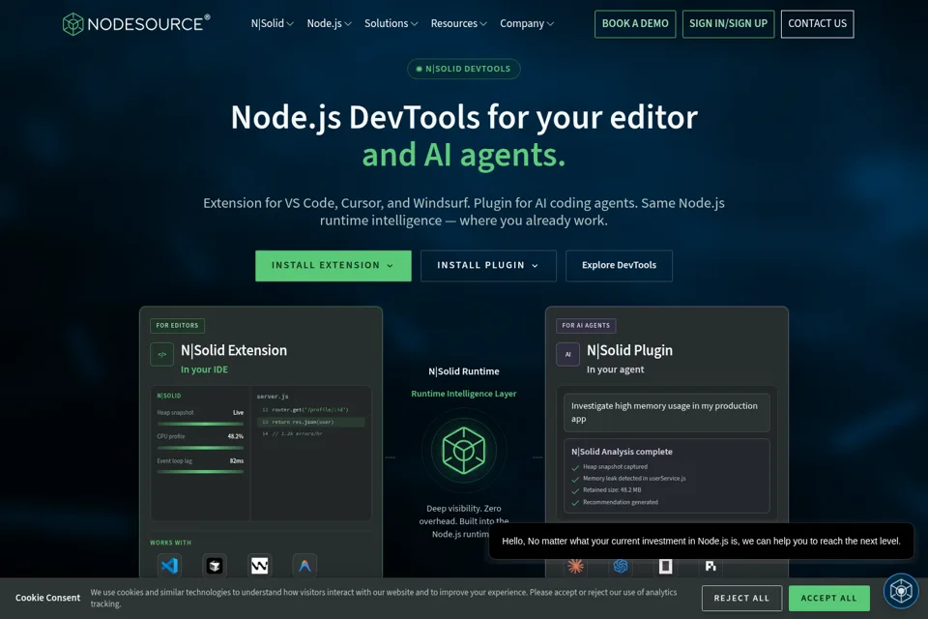Click the Windsurf editor icon
This screenshot has height=619, width=928.
tap(259, 566)
